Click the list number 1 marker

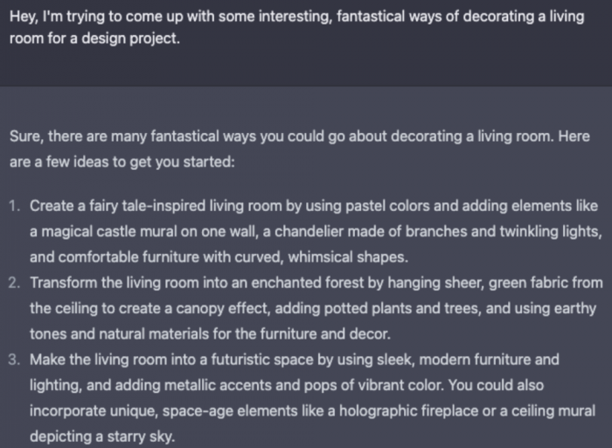click(15, 206)
